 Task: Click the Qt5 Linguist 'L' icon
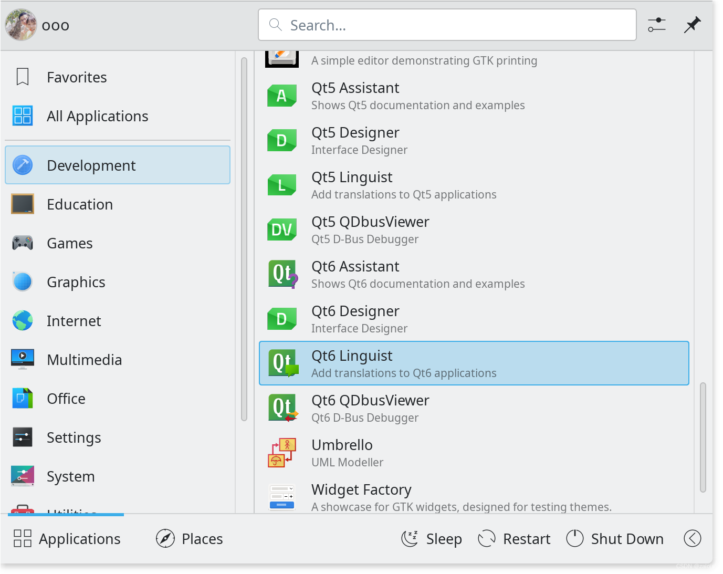282,185
